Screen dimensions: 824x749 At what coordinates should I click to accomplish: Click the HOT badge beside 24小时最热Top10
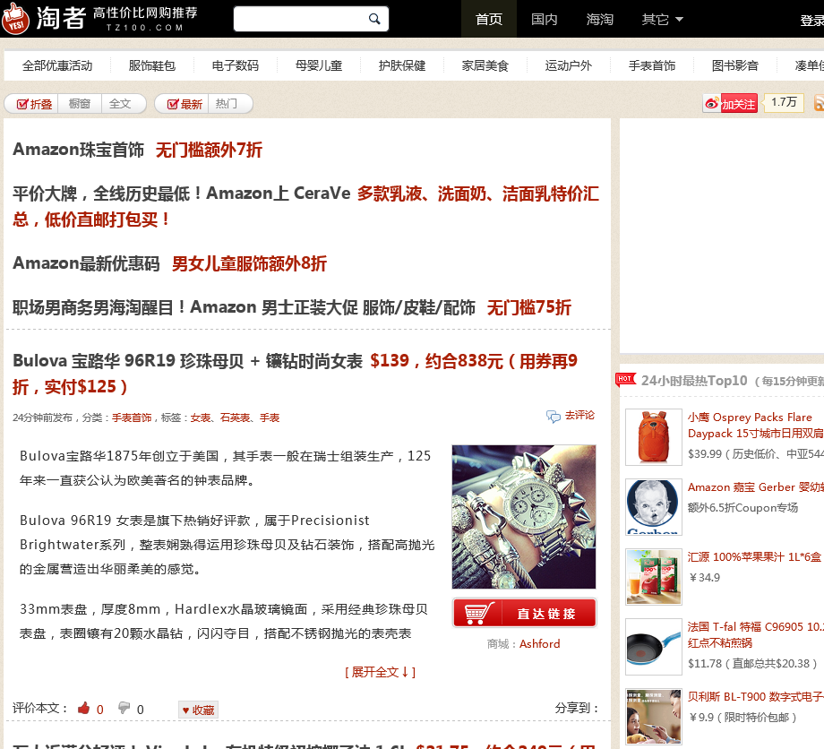pos(625,379)
